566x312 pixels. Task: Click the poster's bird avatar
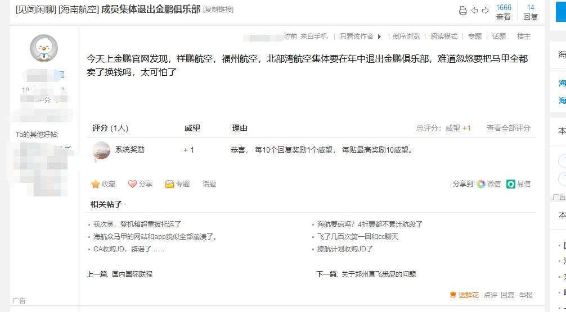click(x=44, y=48)
